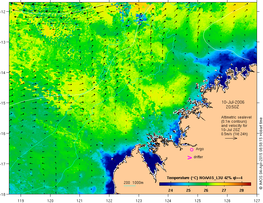Image resolution: width=263 pixels, height=203 pixels.
Task: Click the longitude axis label '124'
Action: click(x=168, y=201)
